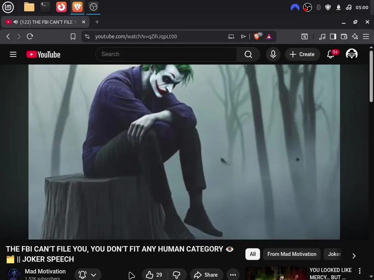The image size is (374, 280).
Task: Go forward in browser history
Action: click(19, 37)
